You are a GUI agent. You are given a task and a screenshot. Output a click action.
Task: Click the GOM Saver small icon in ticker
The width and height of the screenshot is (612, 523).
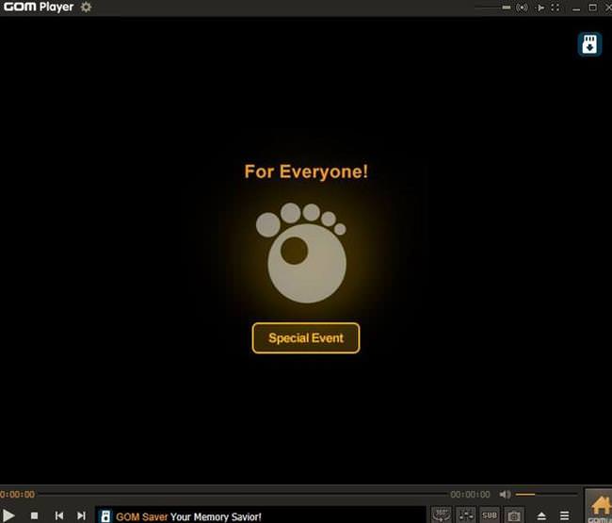point(105,516)
